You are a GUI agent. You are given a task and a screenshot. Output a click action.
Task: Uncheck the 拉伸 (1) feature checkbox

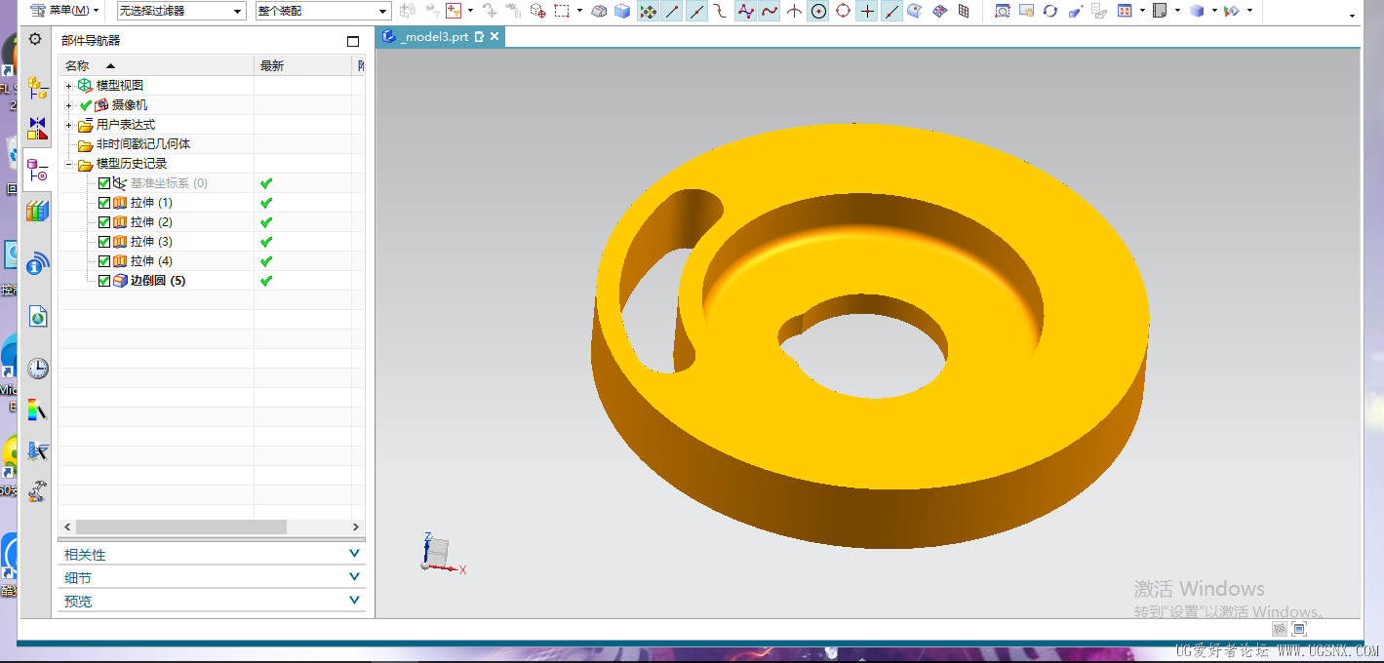[104, 203]
